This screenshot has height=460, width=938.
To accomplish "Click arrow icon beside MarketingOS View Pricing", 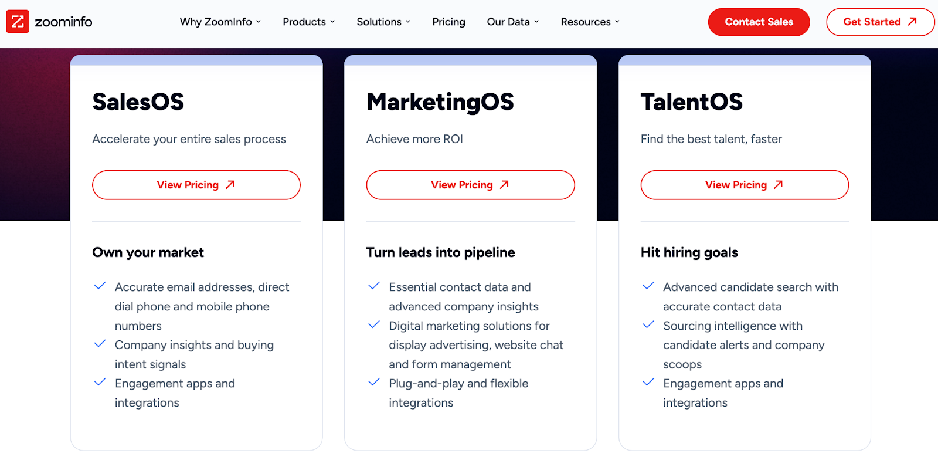I will pos(504,185).
